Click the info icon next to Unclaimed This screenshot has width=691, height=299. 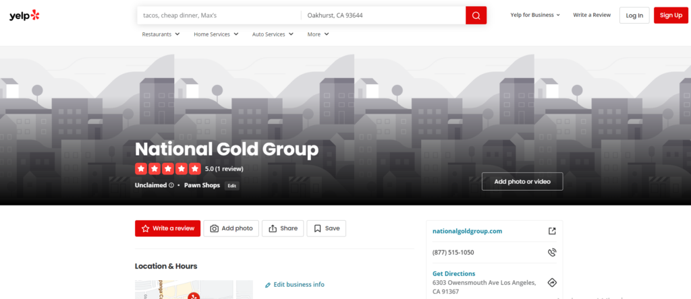(x=171, y=185)
